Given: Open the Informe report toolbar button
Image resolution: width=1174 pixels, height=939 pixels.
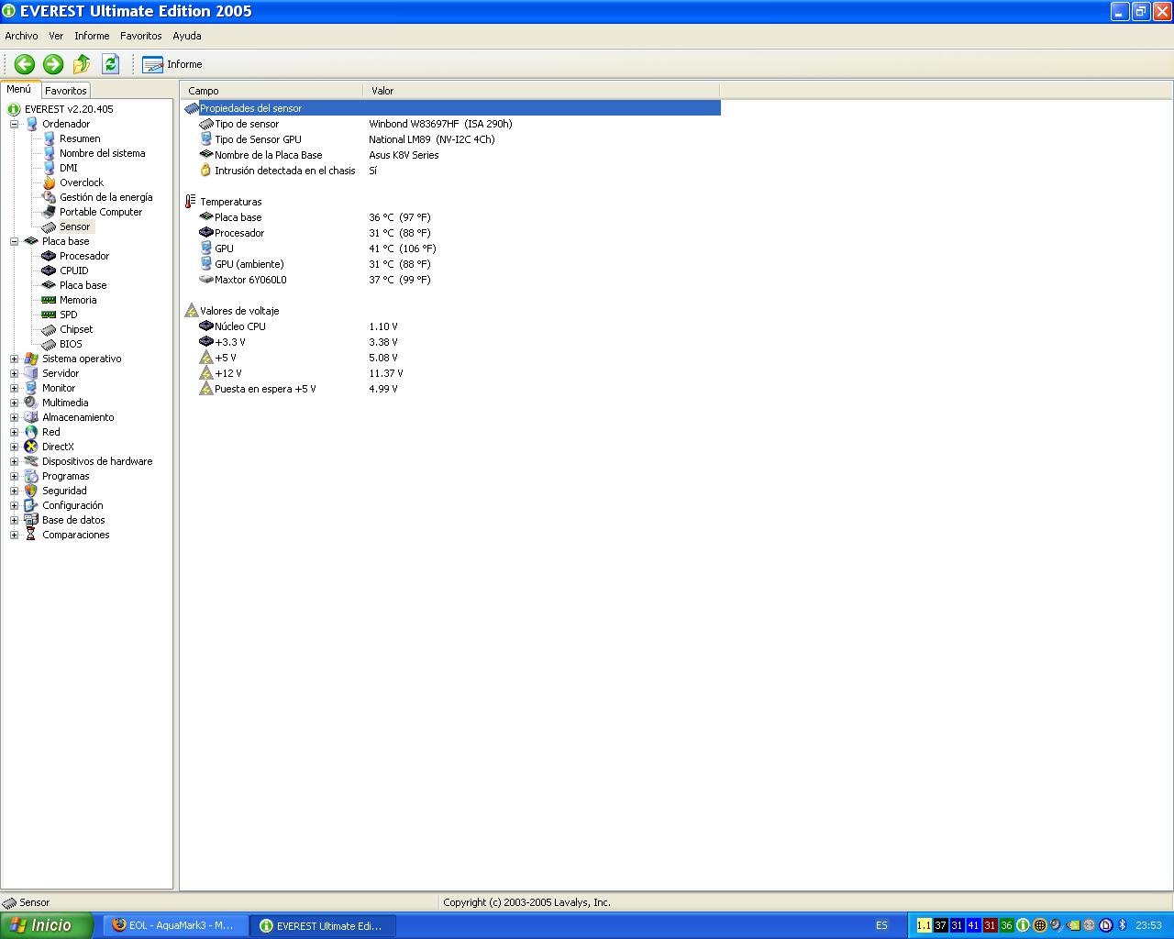Looking at the screenshot, I should 172,64.
